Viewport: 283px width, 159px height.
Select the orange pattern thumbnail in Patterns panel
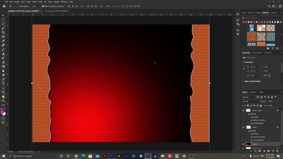coord(252,37)
